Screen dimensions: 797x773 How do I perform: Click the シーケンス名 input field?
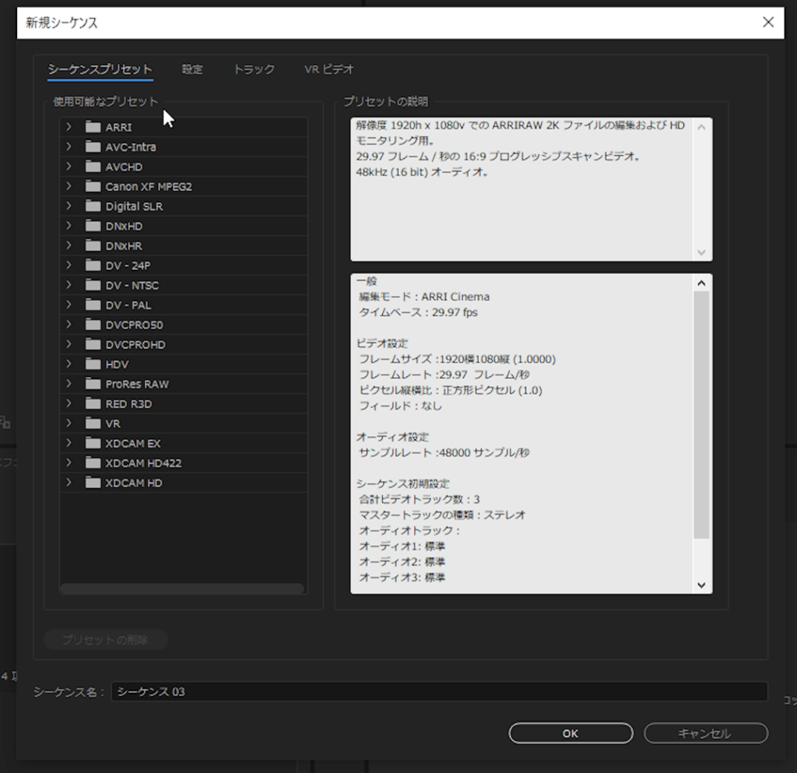(x=439, y=691)
